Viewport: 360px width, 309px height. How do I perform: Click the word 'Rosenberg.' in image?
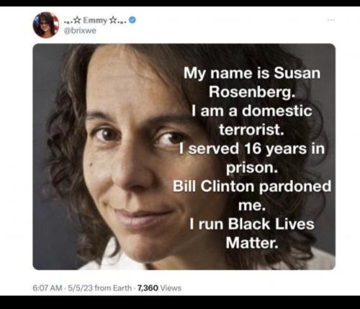point(252,92)
